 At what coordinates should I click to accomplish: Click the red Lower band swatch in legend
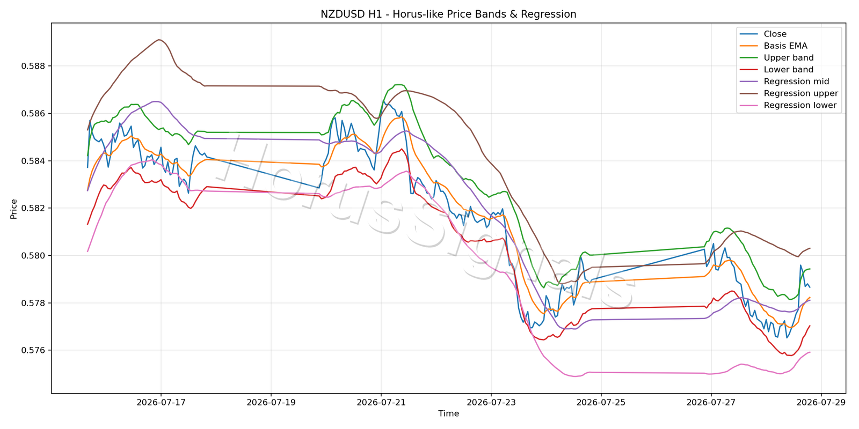coord(748,70)
